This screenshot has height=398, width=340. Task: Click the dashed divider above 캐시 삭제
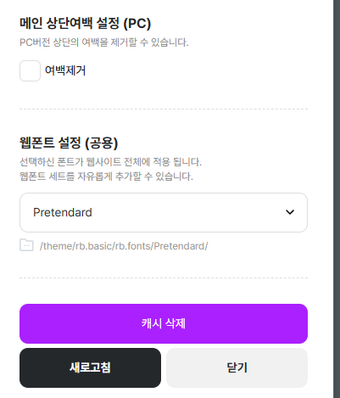(164, 277)
